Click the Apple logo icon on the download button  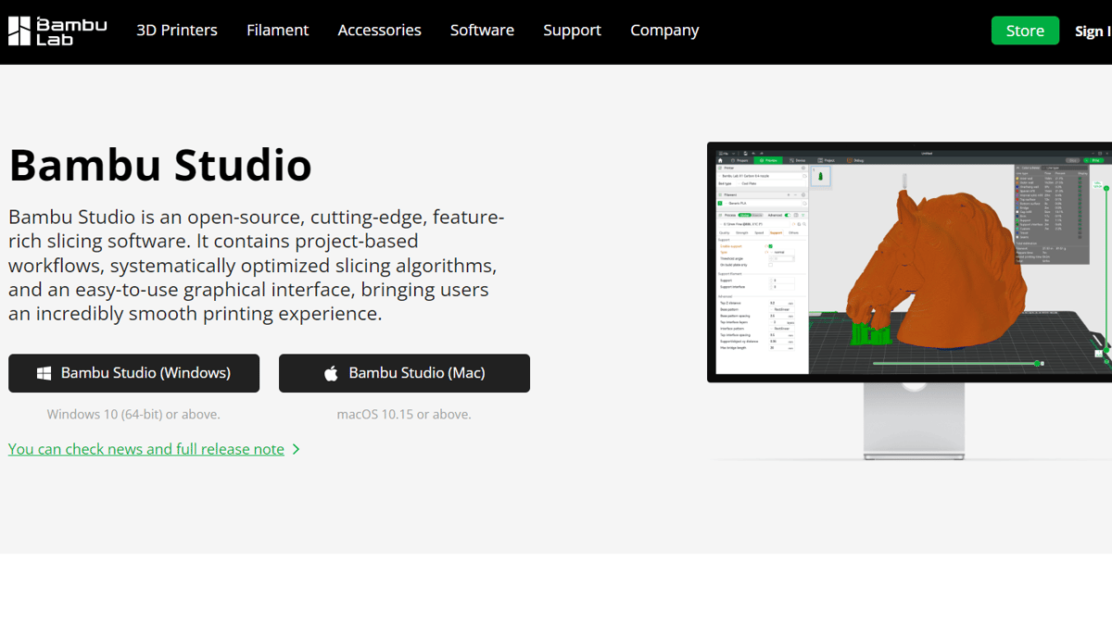(x=331, y=373)
